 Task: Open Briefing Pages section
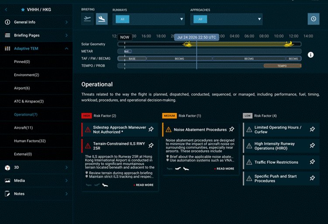coord(36,35)
